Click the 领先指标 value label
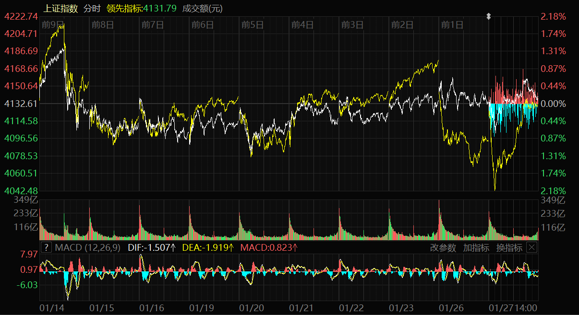This screenshot has height=315, width=579. [x=142, y=8]
